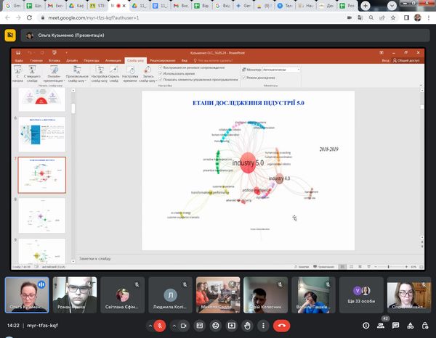This screenshot has height=338, width=436.
Task: Toggle the use timings checkbox
Action: click(x=161, y=74)
